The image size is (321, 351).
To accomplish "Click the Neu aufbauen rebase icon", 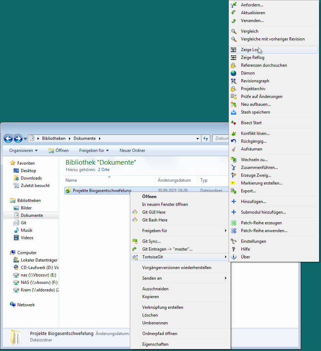I will (x=234, y=104).
